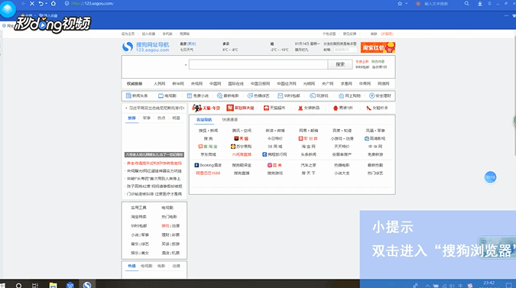Select the 热播 tab in bottom panel

coord(131,266)
